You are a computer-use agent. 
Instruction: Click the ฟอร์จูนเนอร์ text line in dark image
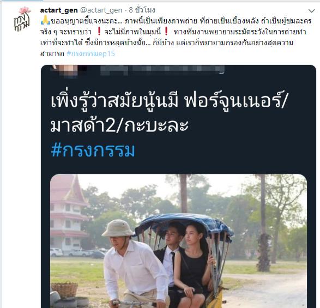pos(168,101)
